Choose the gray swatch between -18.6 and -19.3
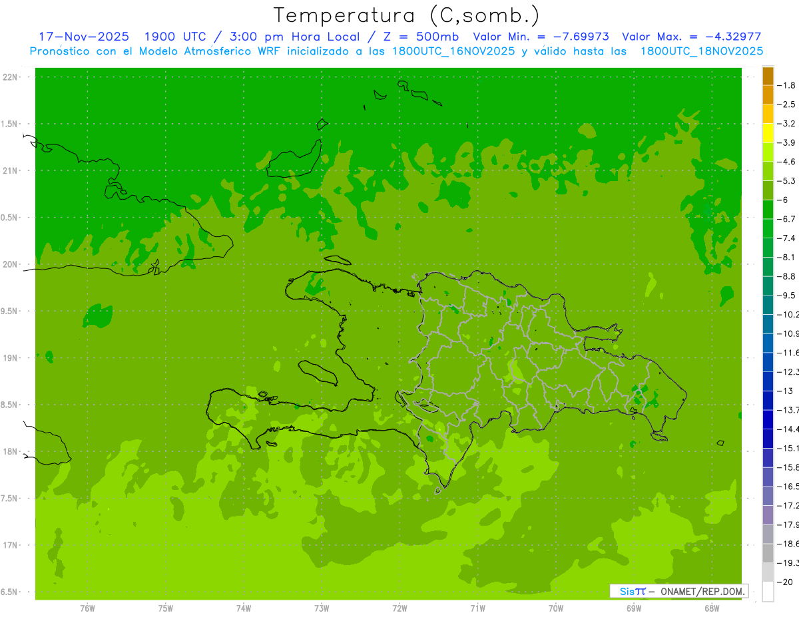The image size is (799, 617). [x=768, y=553]
